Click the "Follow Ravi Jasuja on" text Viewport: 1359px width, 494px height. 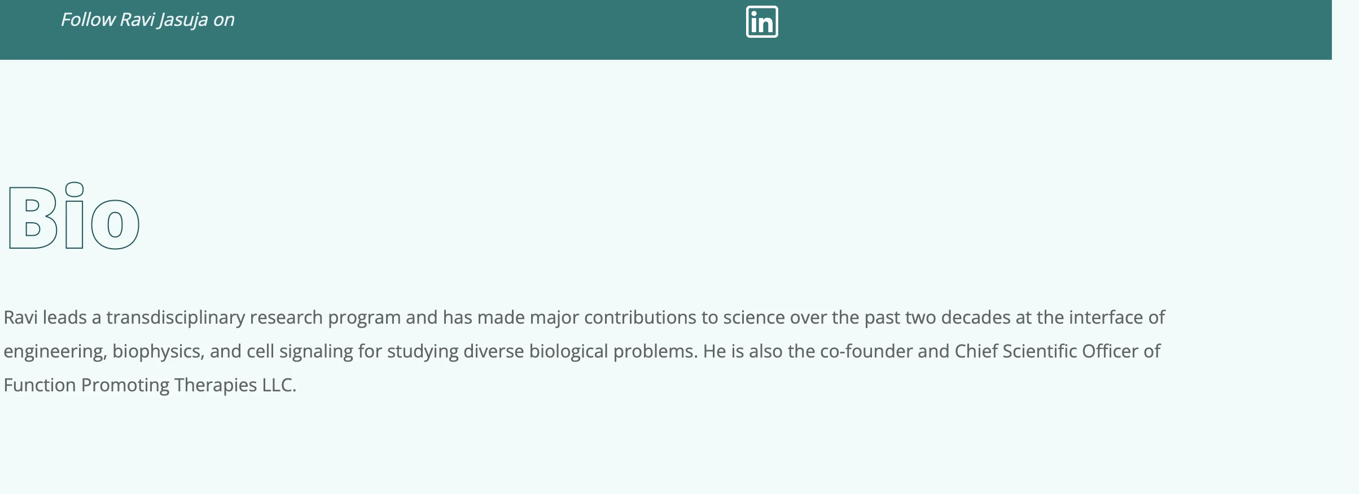click(x=147, y=20)
